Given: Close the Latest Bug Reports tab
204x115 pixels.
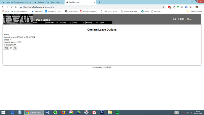Looking at the screenshot, I should point(31,2).
